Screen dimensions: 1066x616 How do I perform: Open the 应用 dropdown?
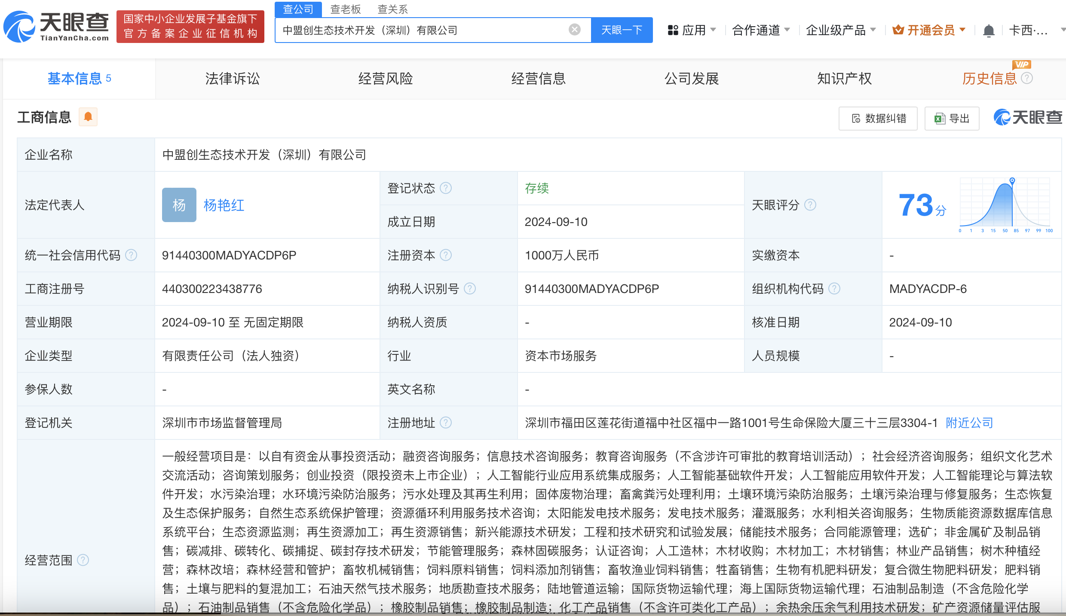(x=691, y=30)
